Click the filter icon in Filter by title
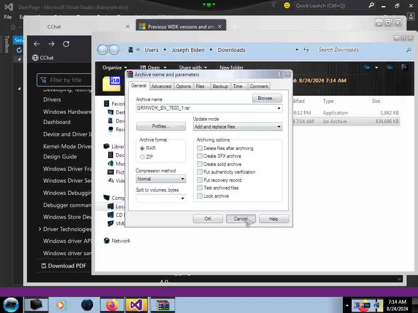 [43, 80]
